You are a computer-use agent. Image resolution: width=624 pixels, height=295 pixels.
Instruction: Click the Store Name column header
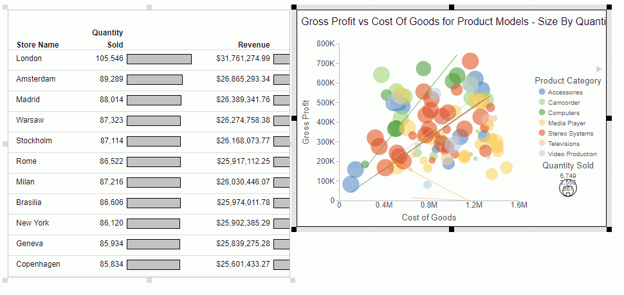click(x=37, y=45)
